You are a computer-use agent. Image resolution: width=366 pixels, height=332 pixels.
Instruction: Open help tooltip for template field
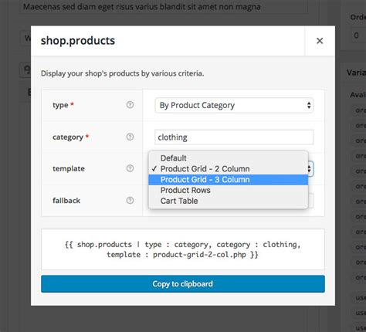pyautogui.click(x=130, y=168)
